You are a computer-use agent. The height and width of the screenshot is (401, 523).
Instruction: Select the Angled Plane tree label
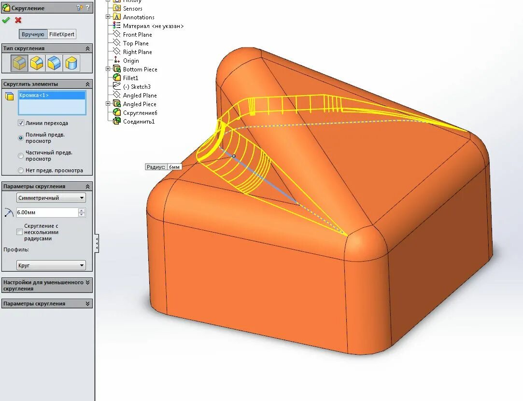click(x=140, y=96)
